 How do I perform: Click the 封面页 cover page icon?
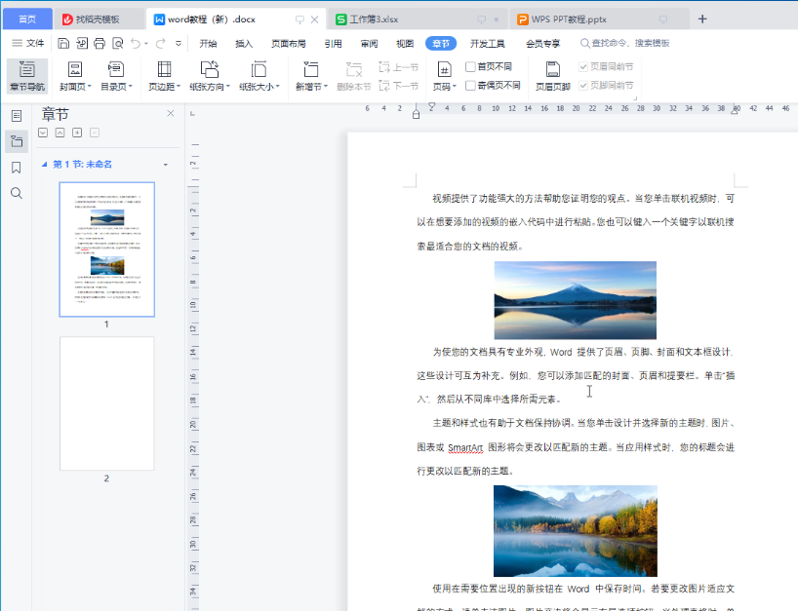click(x=75, y=69)
